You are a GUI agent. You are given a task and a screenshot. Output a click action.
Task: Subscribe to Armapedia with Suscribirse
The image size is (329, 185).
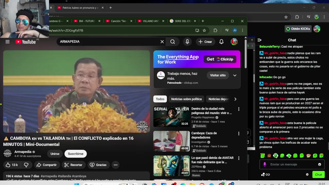76,154
